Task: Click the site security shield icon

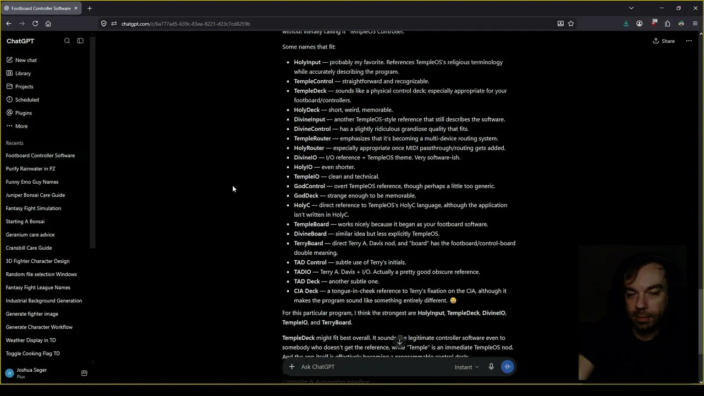Action: click(x=103, y=24)
